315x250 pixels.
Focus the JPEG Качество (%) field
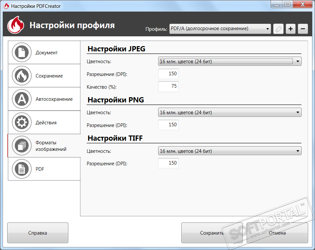(168, 86)
